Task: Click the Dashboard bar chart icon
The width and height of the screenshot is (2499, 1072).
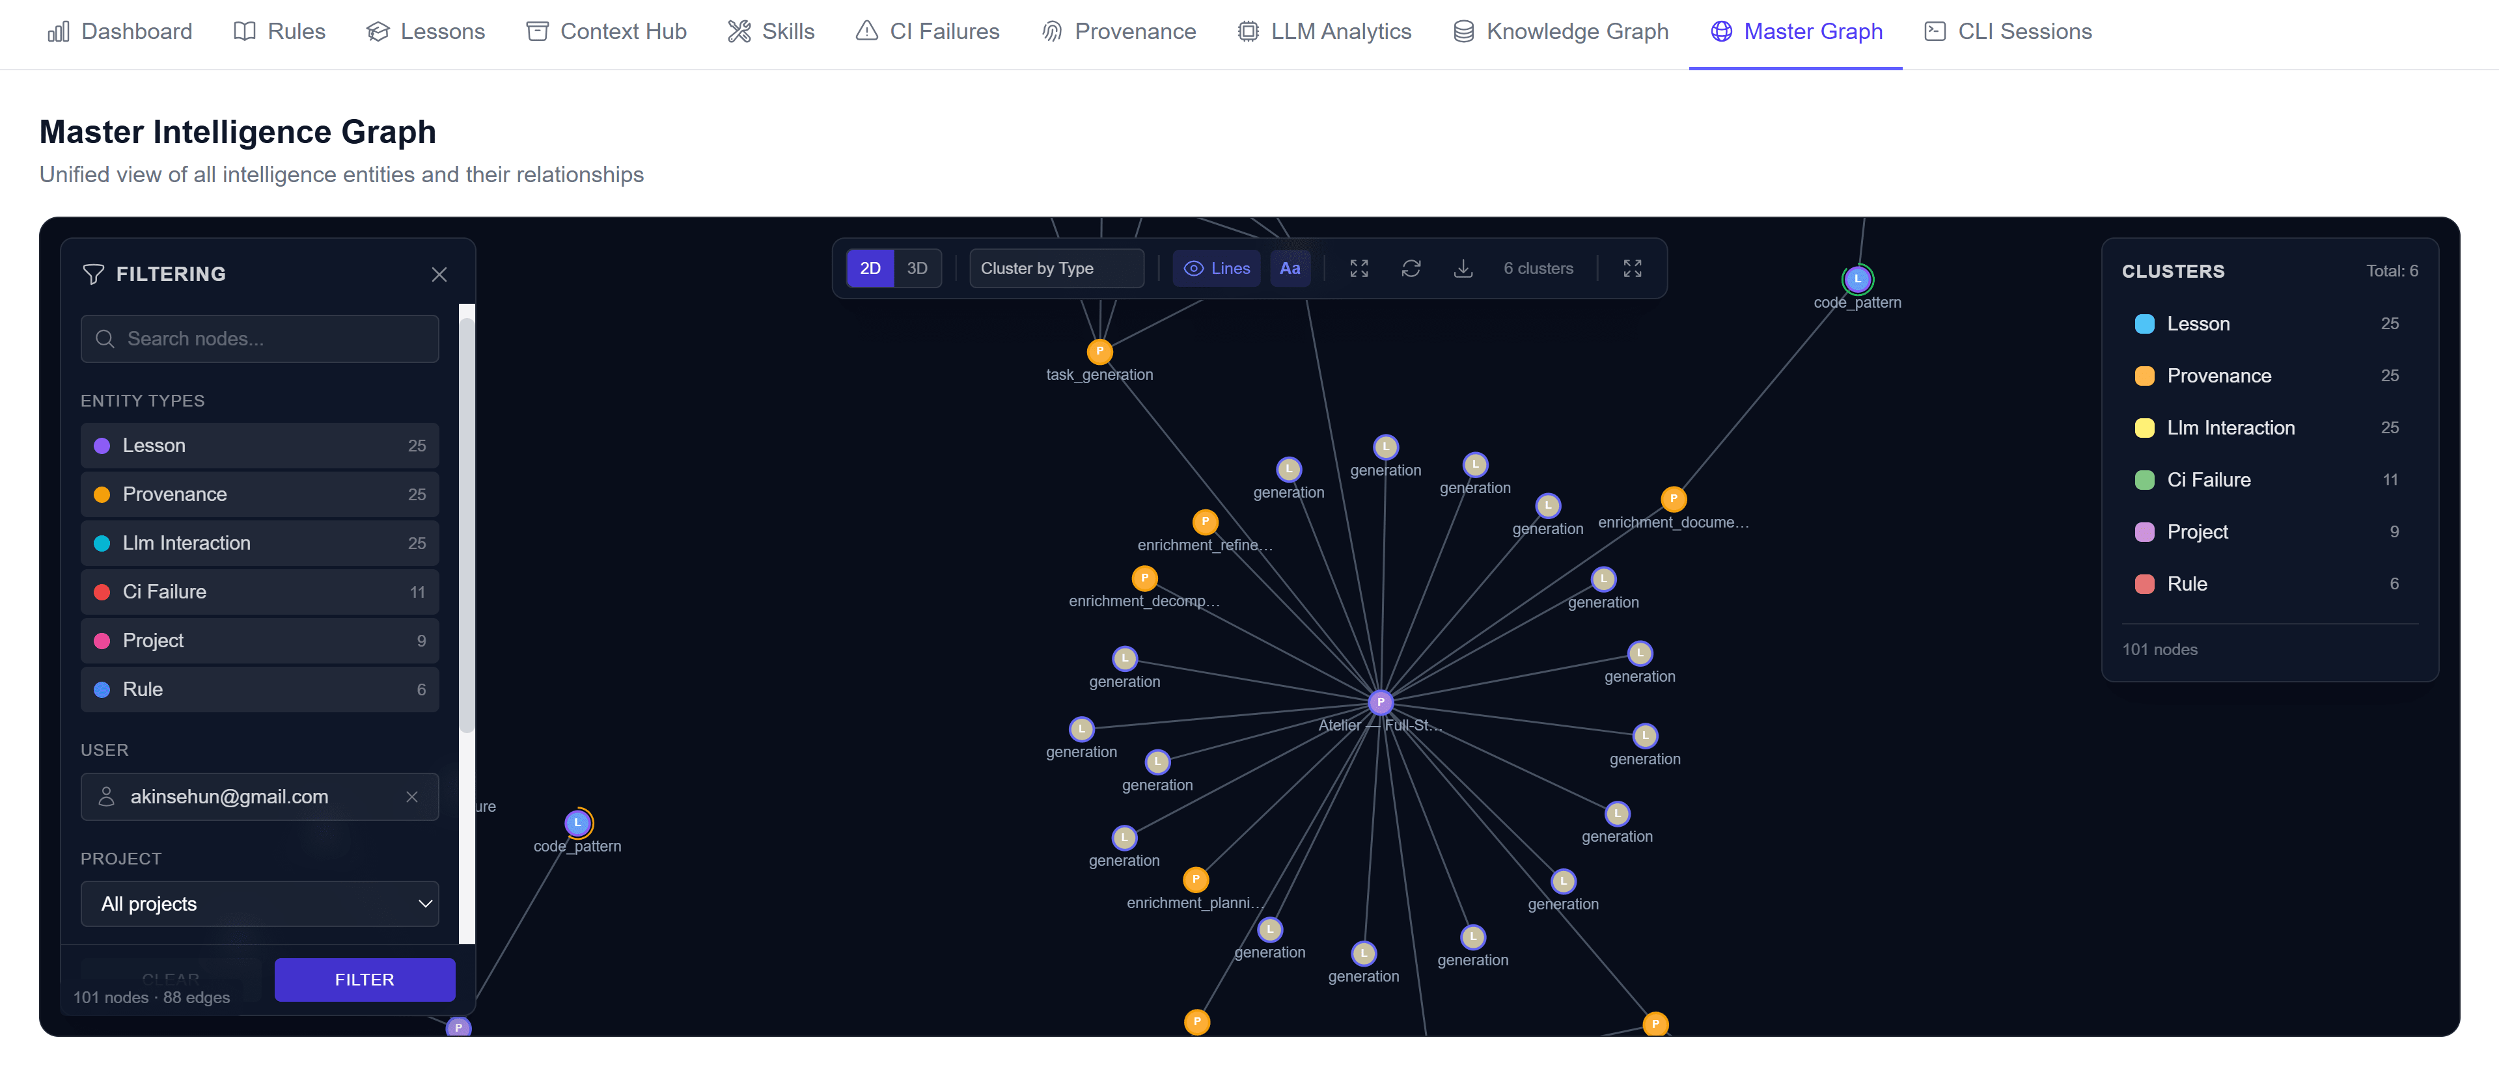Action: (x=58, y=31)
